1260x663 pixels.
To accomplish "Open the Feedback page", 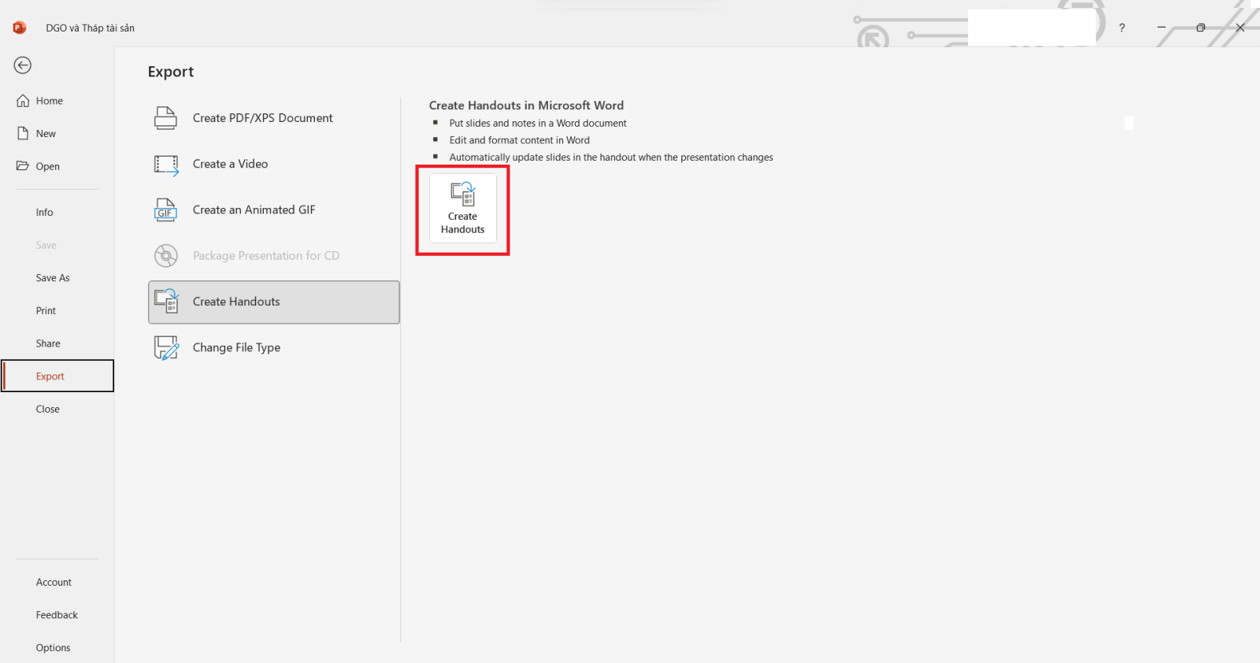I will click(57, 616).
